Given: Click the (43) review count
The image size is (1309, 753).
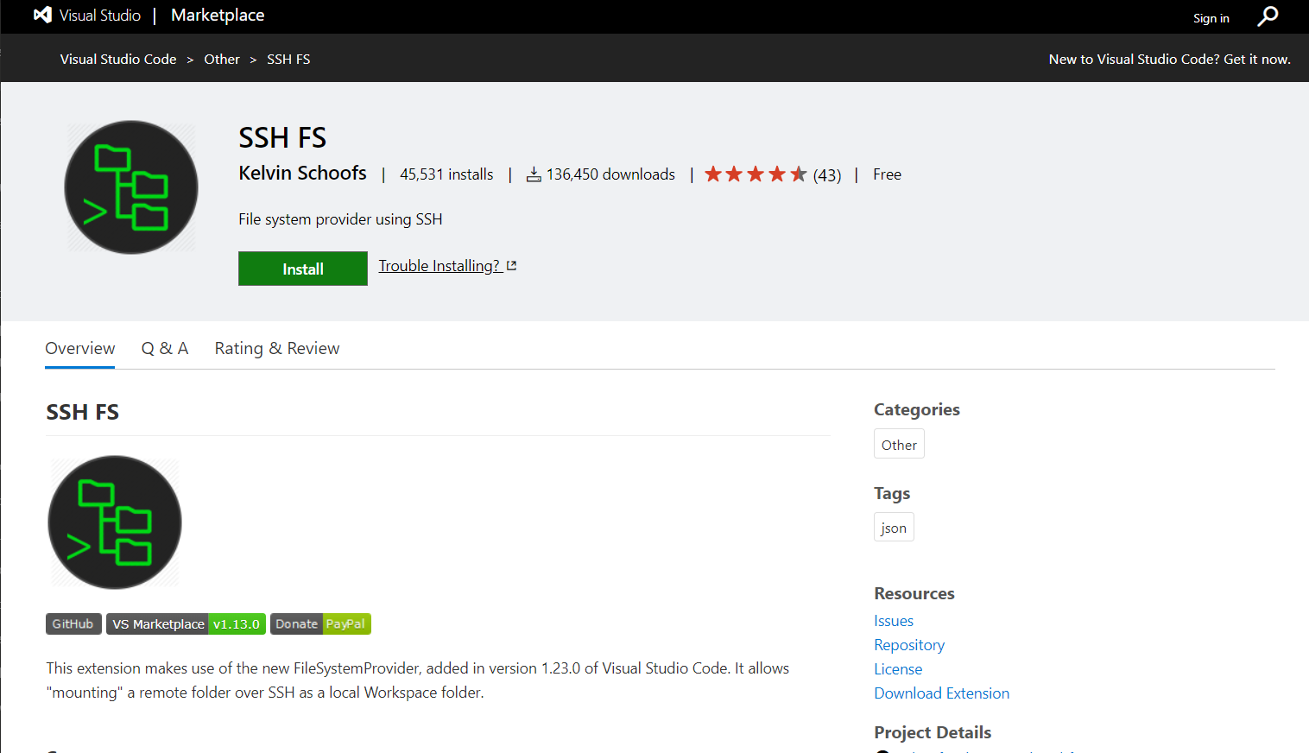Looking at the screenshot, I should [827, 175].
